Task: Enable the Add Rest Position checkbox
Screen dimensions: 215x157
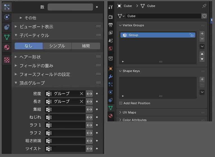Action: [x=121, y=103]
